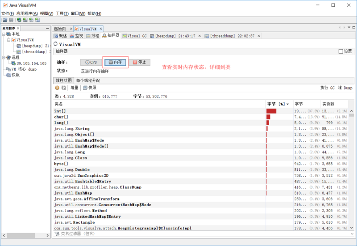Click the red X icon on the 停止 button
357x246 pixels.
pyautogui.click(x=135, y=62)
